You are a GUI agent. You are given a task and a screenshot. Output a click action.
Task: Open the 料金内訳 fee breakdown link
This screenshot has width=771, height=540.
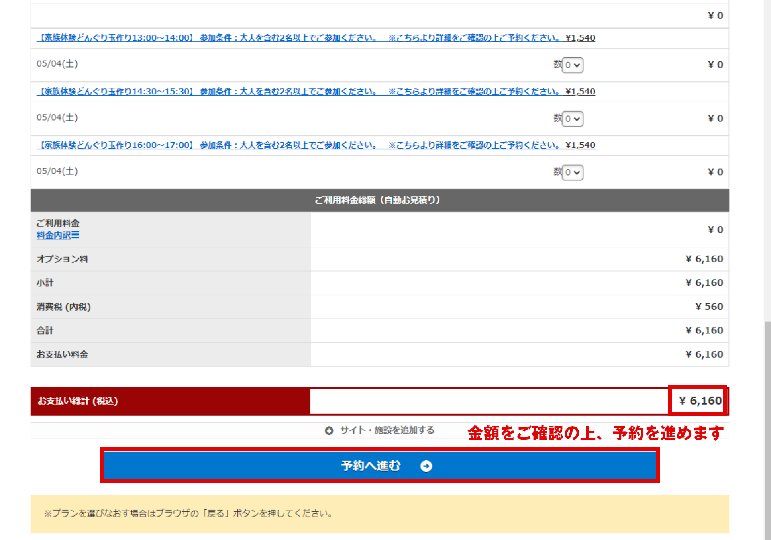pos(53,235)
